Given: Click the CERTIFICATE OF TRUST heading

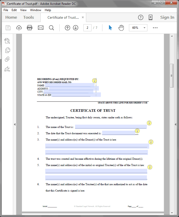Looking at the screenshot, I should 93,111.
